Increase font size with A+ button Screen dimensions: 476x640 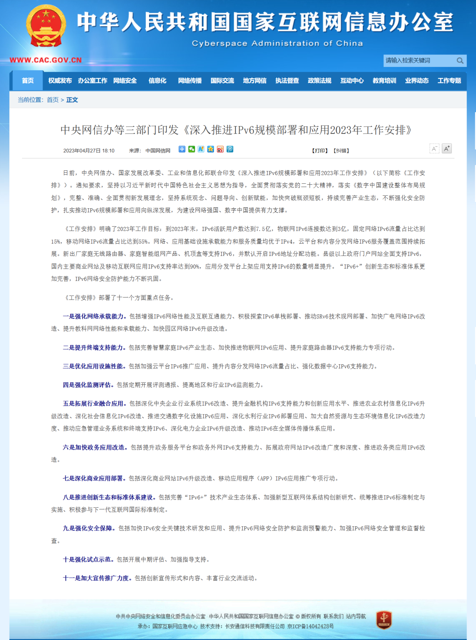click(447, 148)
